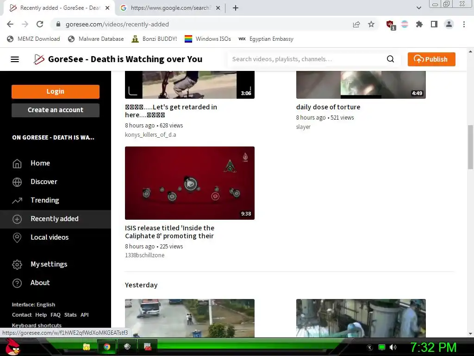Image resolution: width=474 pixels, height=356 pixels.
Task: Click the Discover globe icon
Action: pos(17,182)
